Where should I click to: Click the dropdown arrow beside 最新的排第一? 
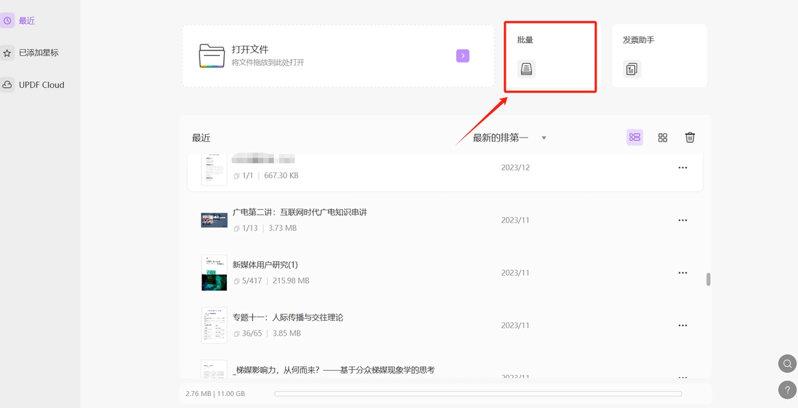click(544, 138)
